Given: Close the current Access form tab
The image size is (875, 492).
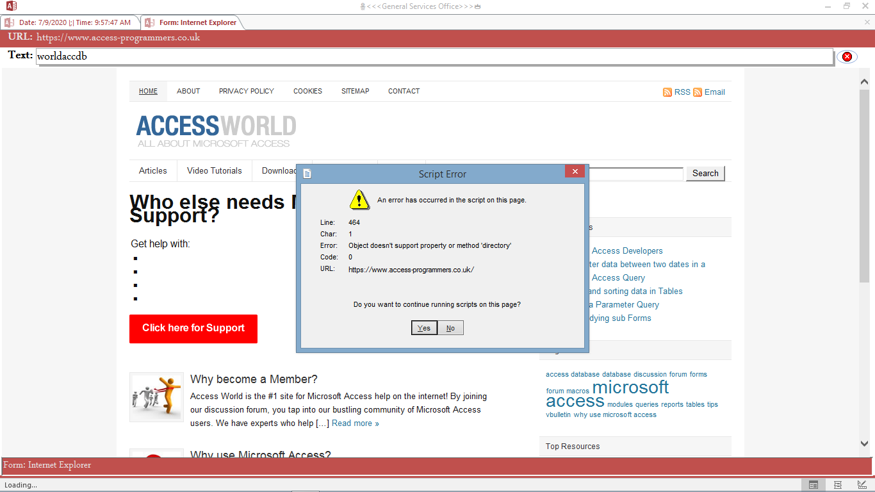Looking at the screenshot, I should [867, 22].
